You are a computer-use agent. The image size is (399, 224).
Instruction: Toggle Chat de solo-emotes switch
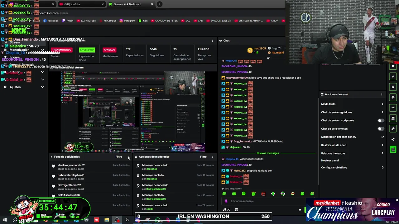tap(381, 128)
